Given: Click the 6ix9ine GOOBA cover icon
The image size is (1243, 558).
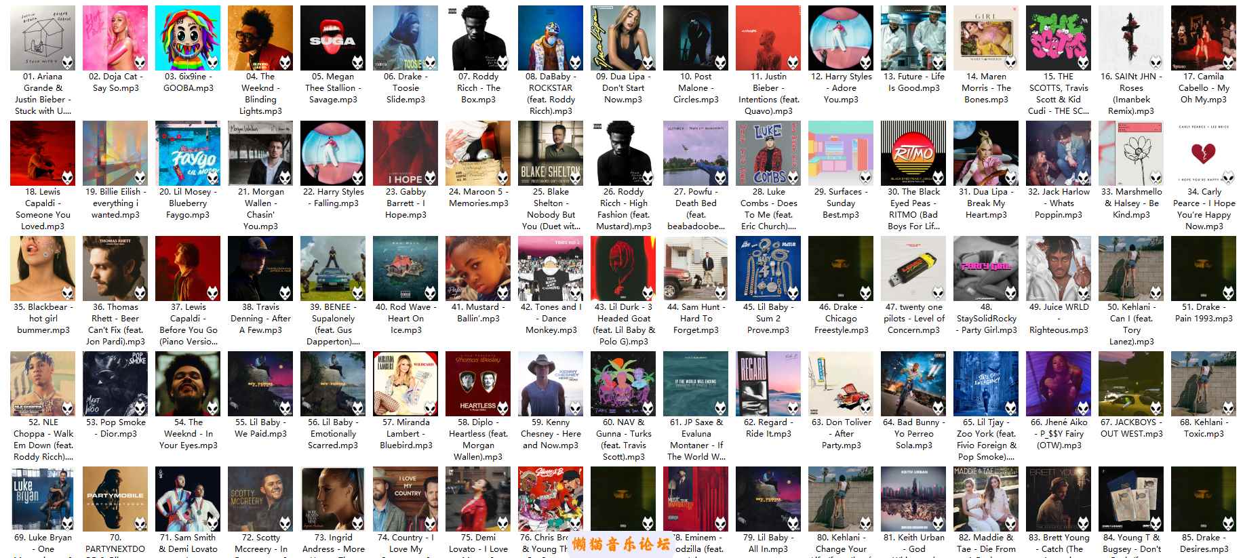Looking at the screenshot, I should point(188,38).
